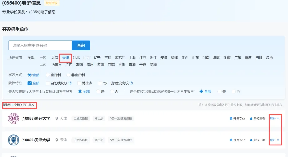The height and width of the screenshot is (157, 288).
Task: Click 自划线院校 tag in 天津大学 row
Action: tap(81, 140)
